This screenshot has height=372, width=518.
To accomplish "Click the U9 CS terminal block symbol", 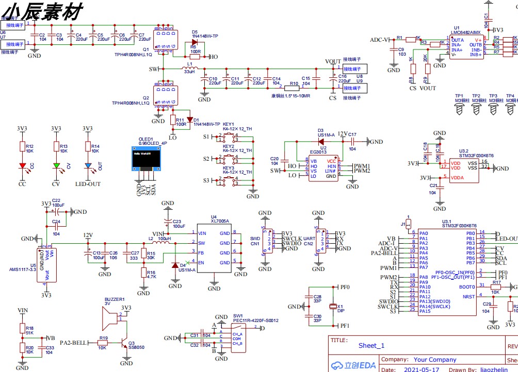I will click(x=355, y=88).
